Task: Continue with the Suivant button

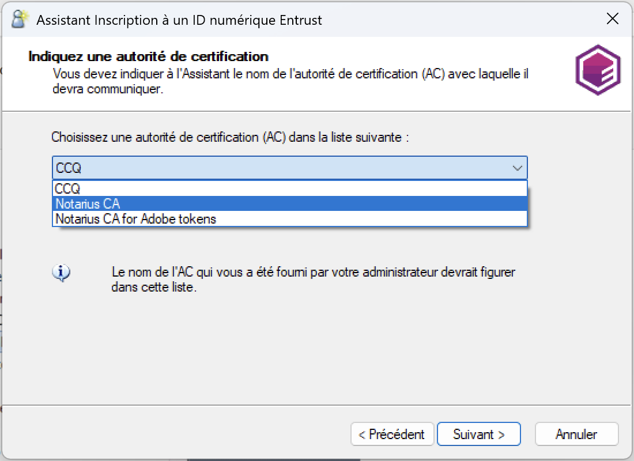Action: coord(479,434)
